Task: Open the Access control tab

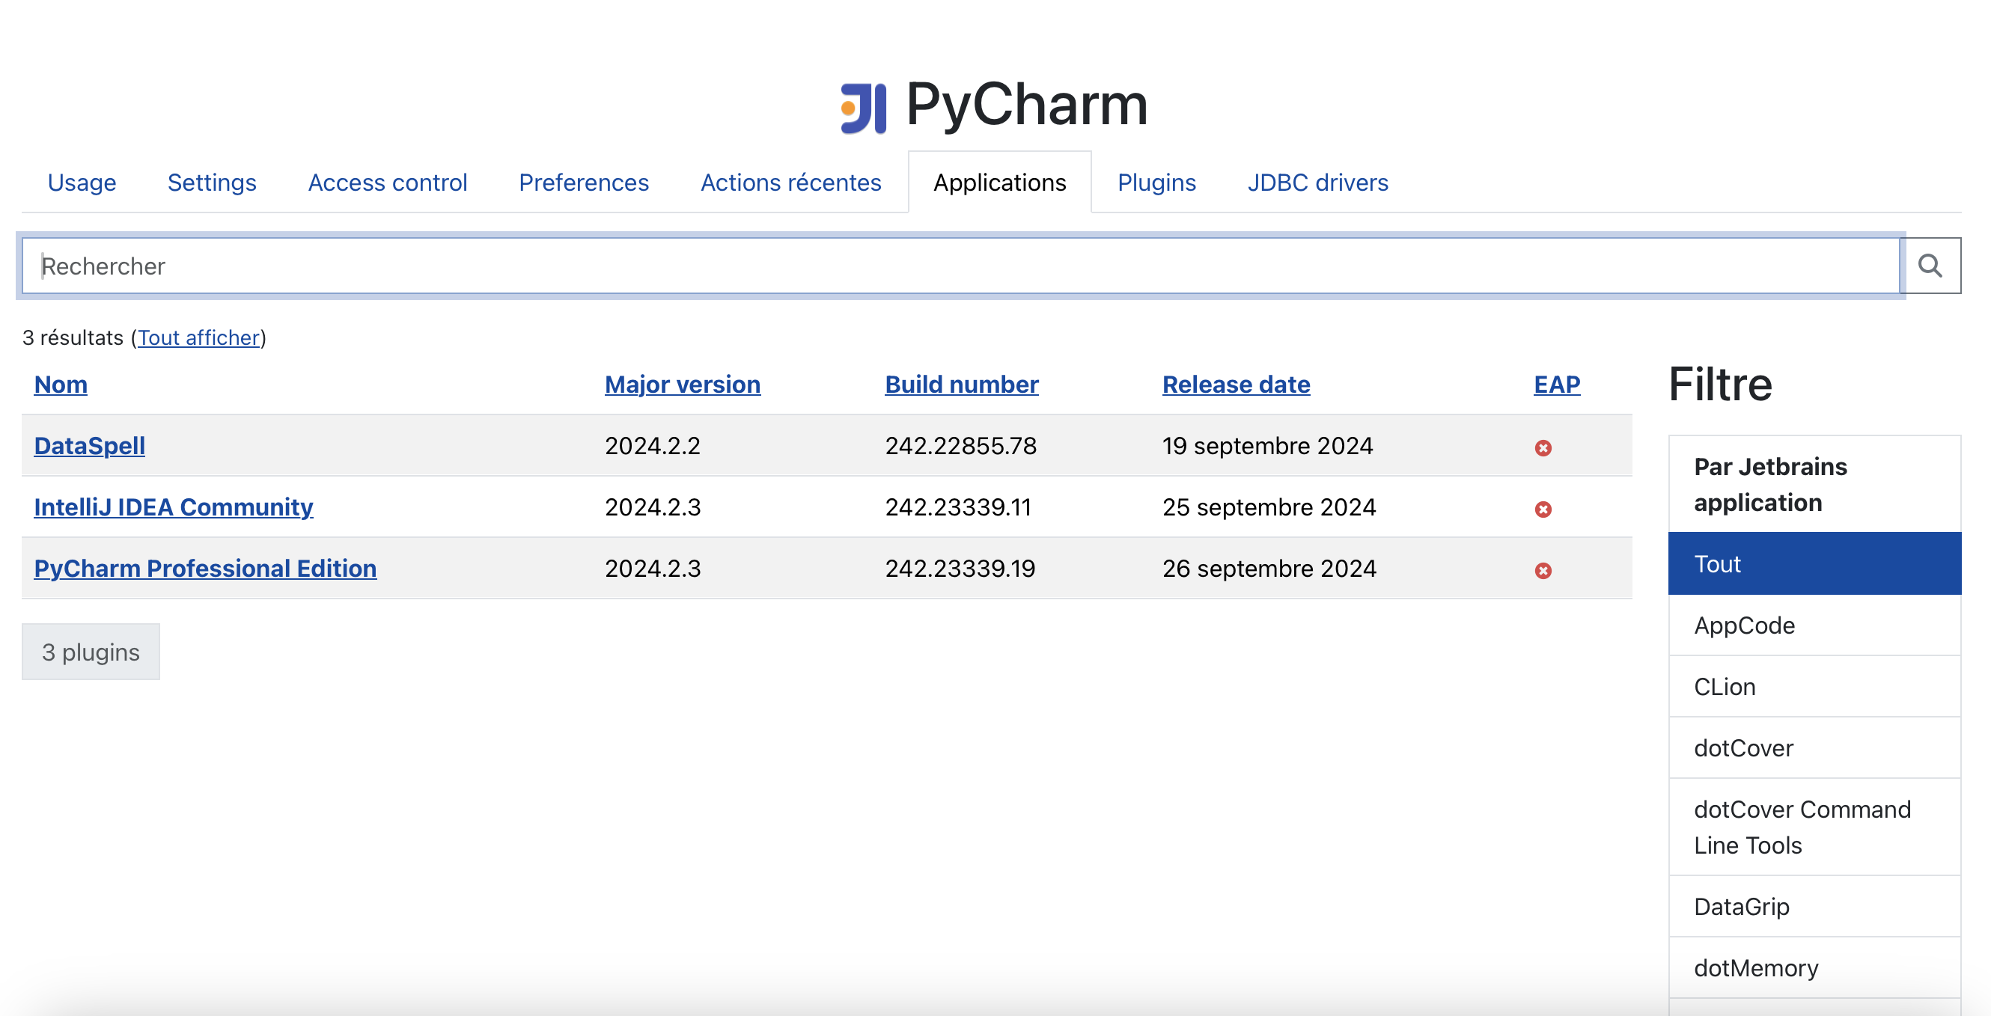Action: coord(387,183)
